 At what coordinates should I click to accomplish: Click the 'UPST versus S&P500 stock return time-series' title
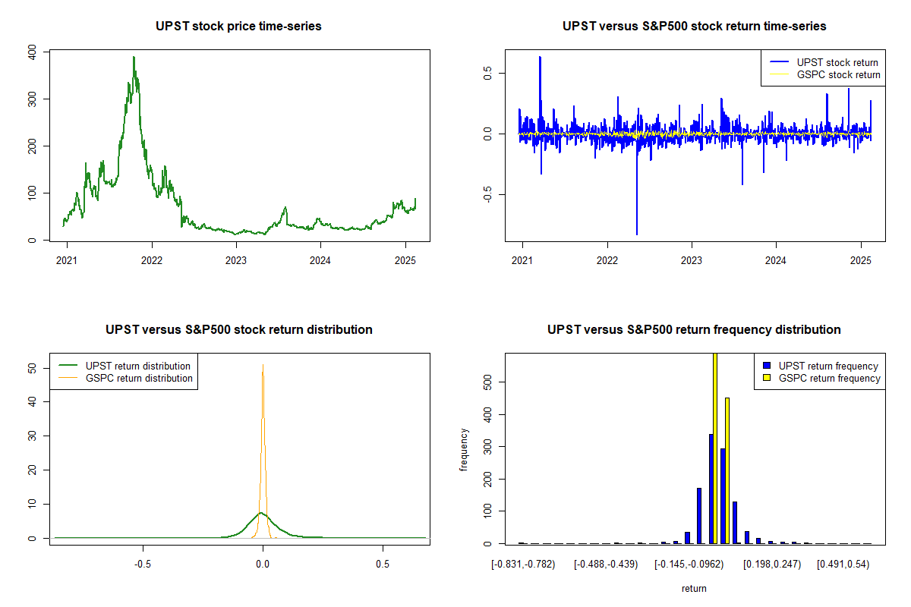(694, 27)
